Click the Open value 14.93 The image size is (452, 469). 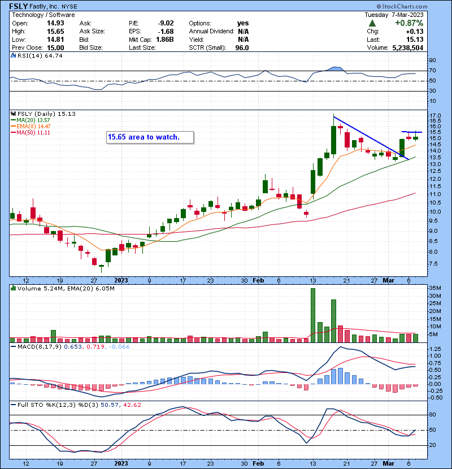(55, 23)
